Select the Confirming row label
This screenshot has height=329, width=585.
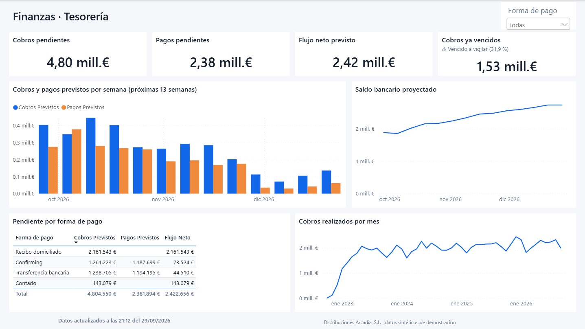point(29,263)
